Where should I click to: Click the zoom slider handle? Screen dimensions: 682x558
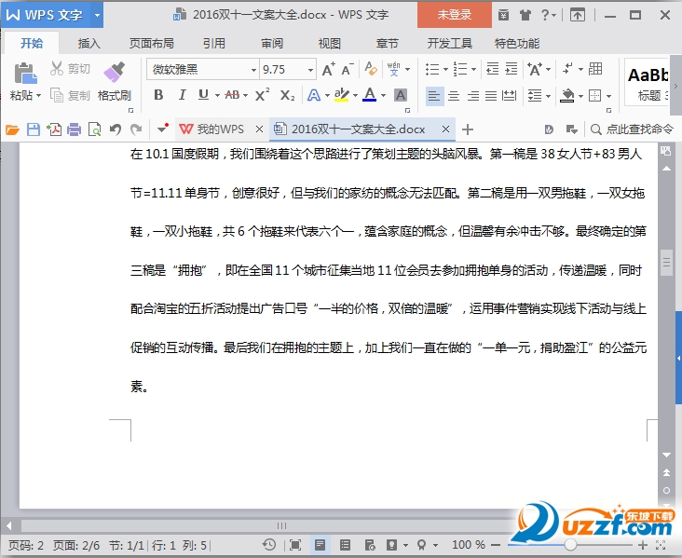coord(570,545)
